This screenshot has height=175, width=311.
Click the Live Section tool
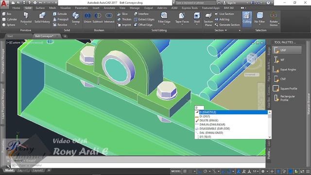click(225, 14)
